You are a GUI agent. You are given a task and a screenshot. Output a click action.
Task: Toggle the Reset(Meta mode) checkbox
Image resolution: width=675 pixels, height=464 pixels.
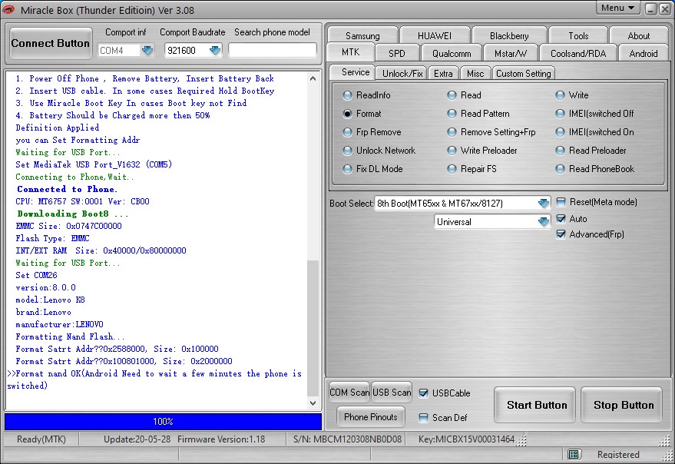561,202
